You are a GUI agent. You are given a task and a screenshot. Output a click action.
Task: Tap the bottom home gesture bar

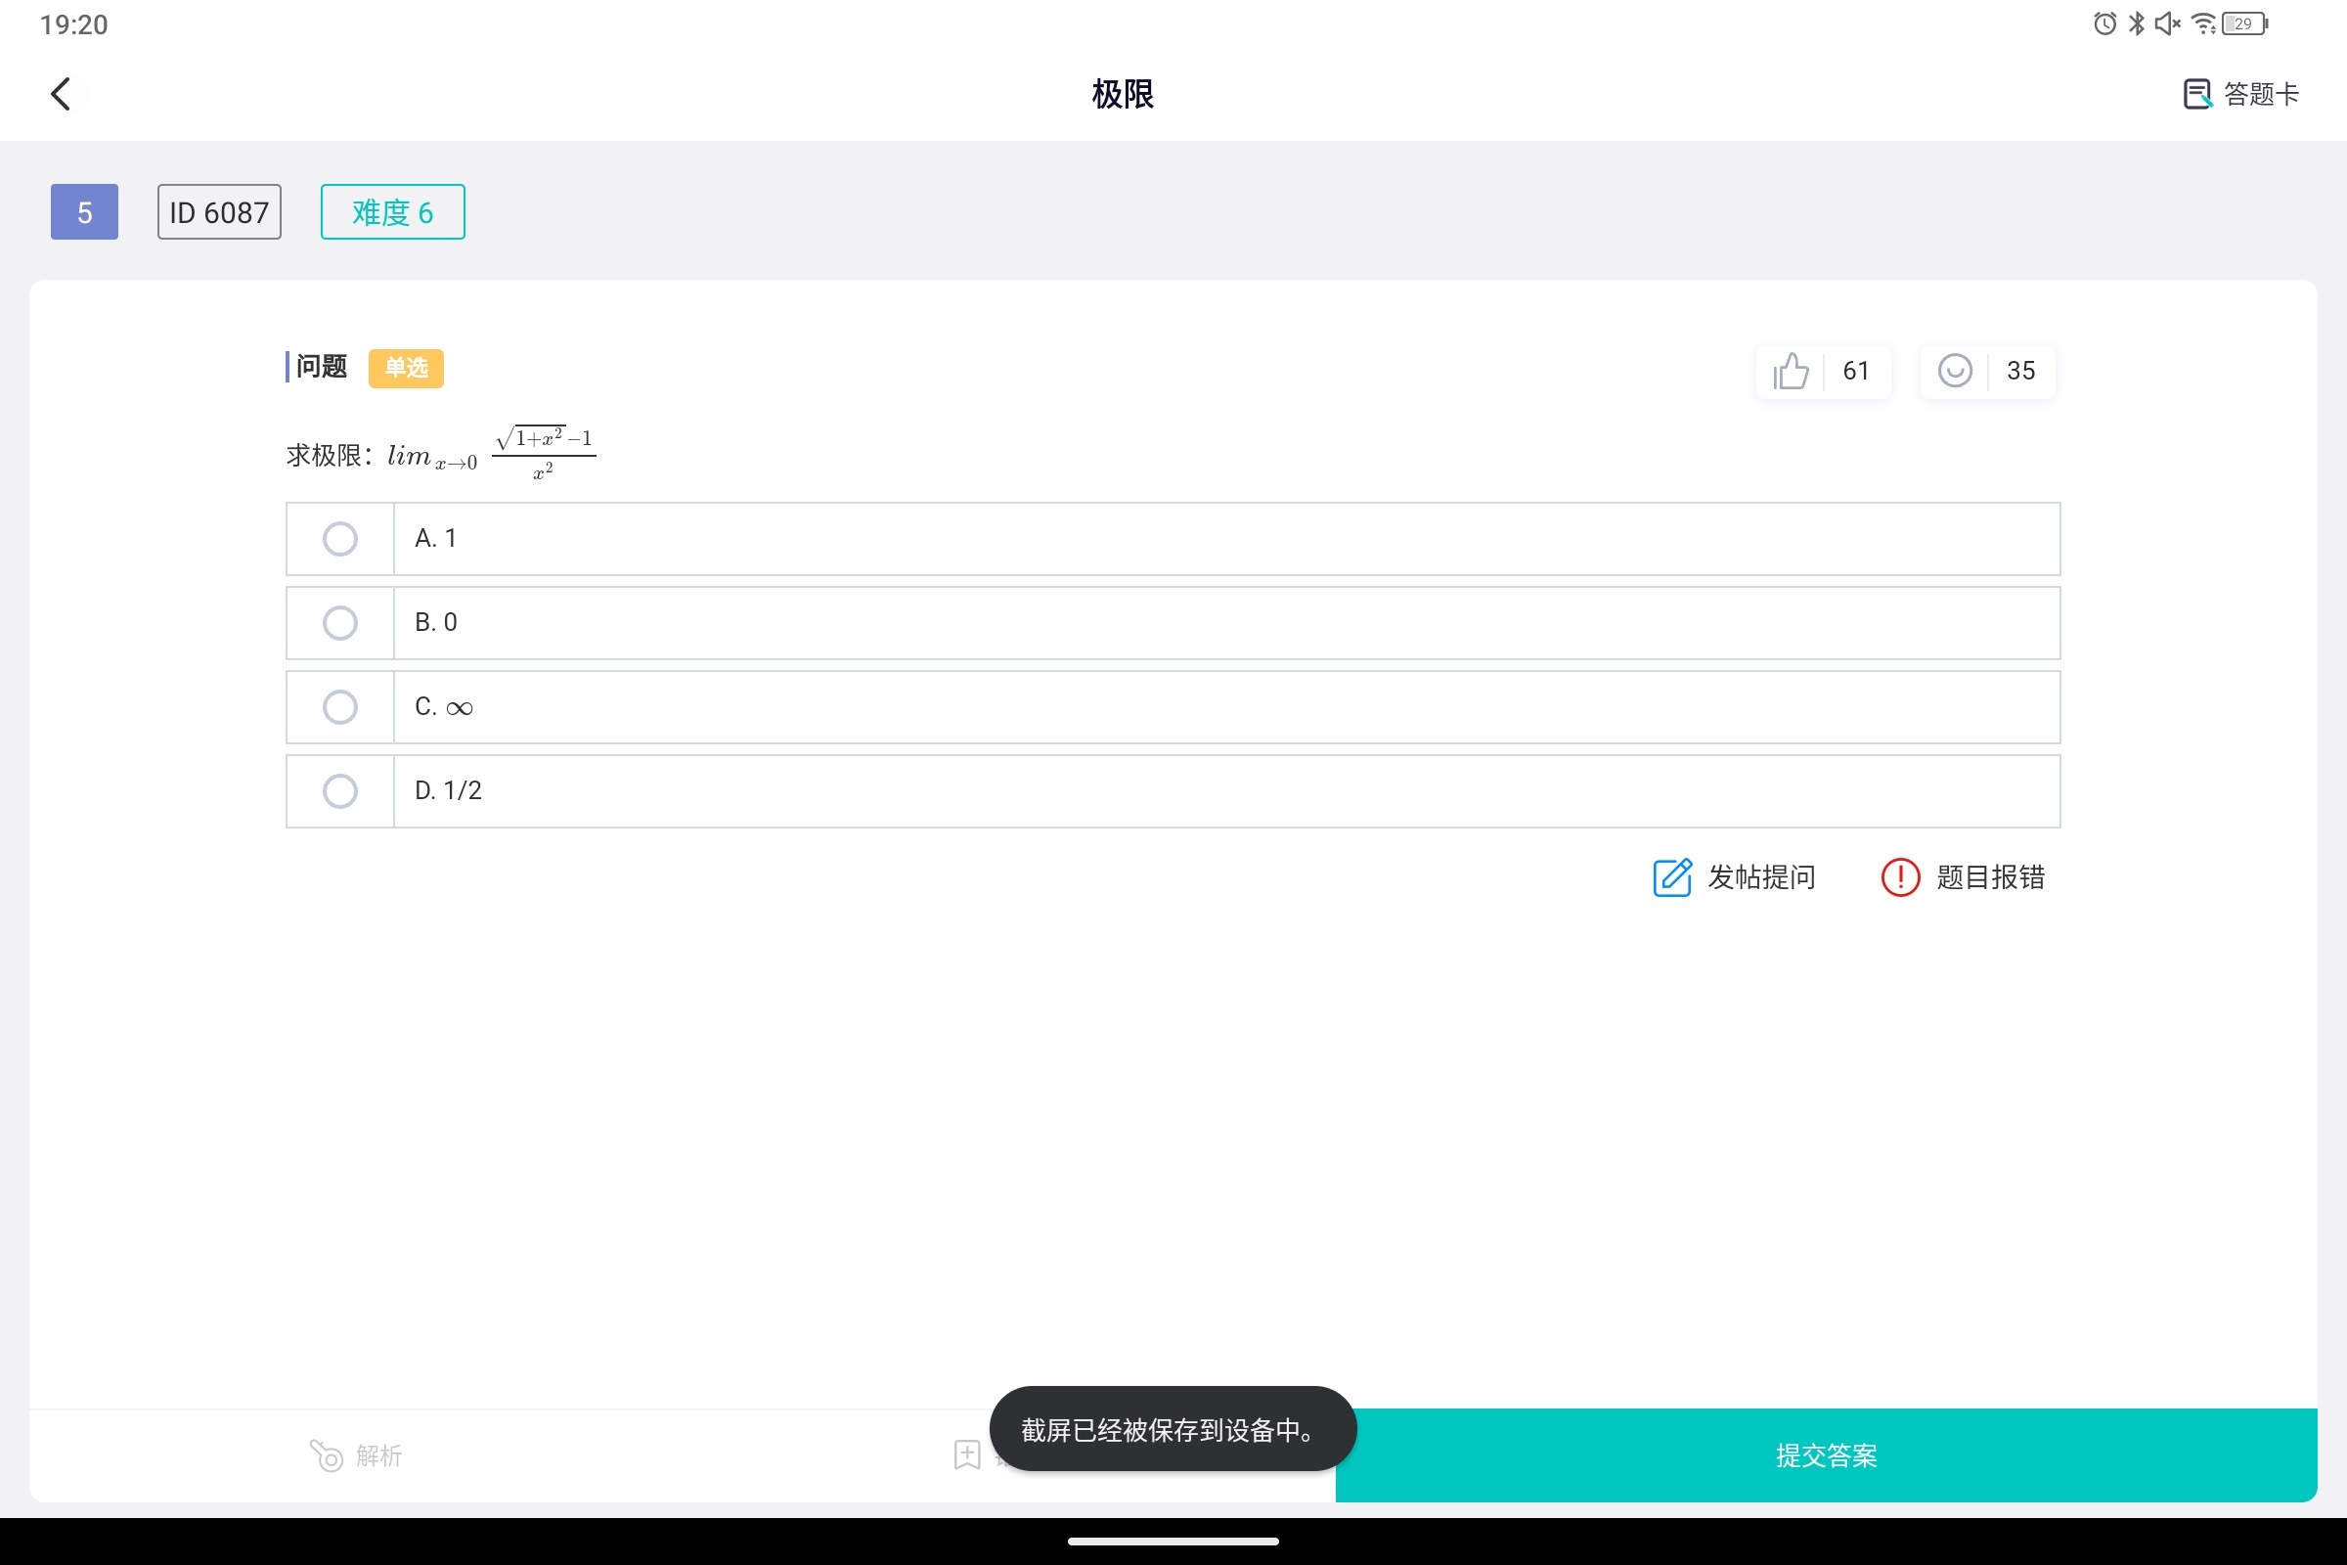tap(1173, 1542)
